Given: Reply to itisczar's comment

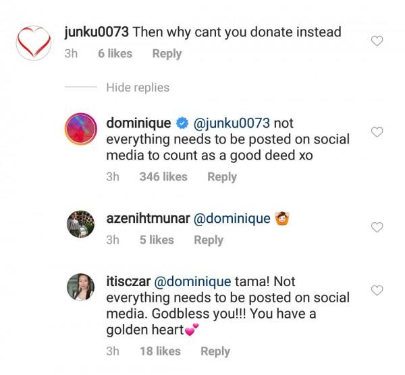Looking at the screenshot, I should tap(215, 351).
